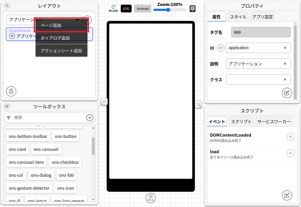Click the round MENU button below phone
The height and width of the screenshot is (207, 301).
(x=151, y=198)
